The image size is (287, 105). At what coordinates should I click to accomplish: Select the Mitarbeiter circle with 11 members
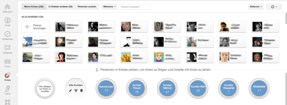(x=259, y=89)
